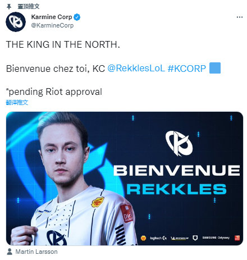247x260 pixels.
Task: Open the #KCORP hashtag link
Action: pyautogui.click(x=187, y=69)
